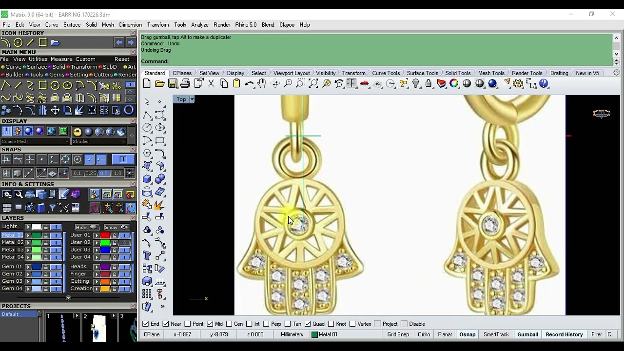
Task: Click the gold sphere display material icon
Action: click(x=77, y=132)
